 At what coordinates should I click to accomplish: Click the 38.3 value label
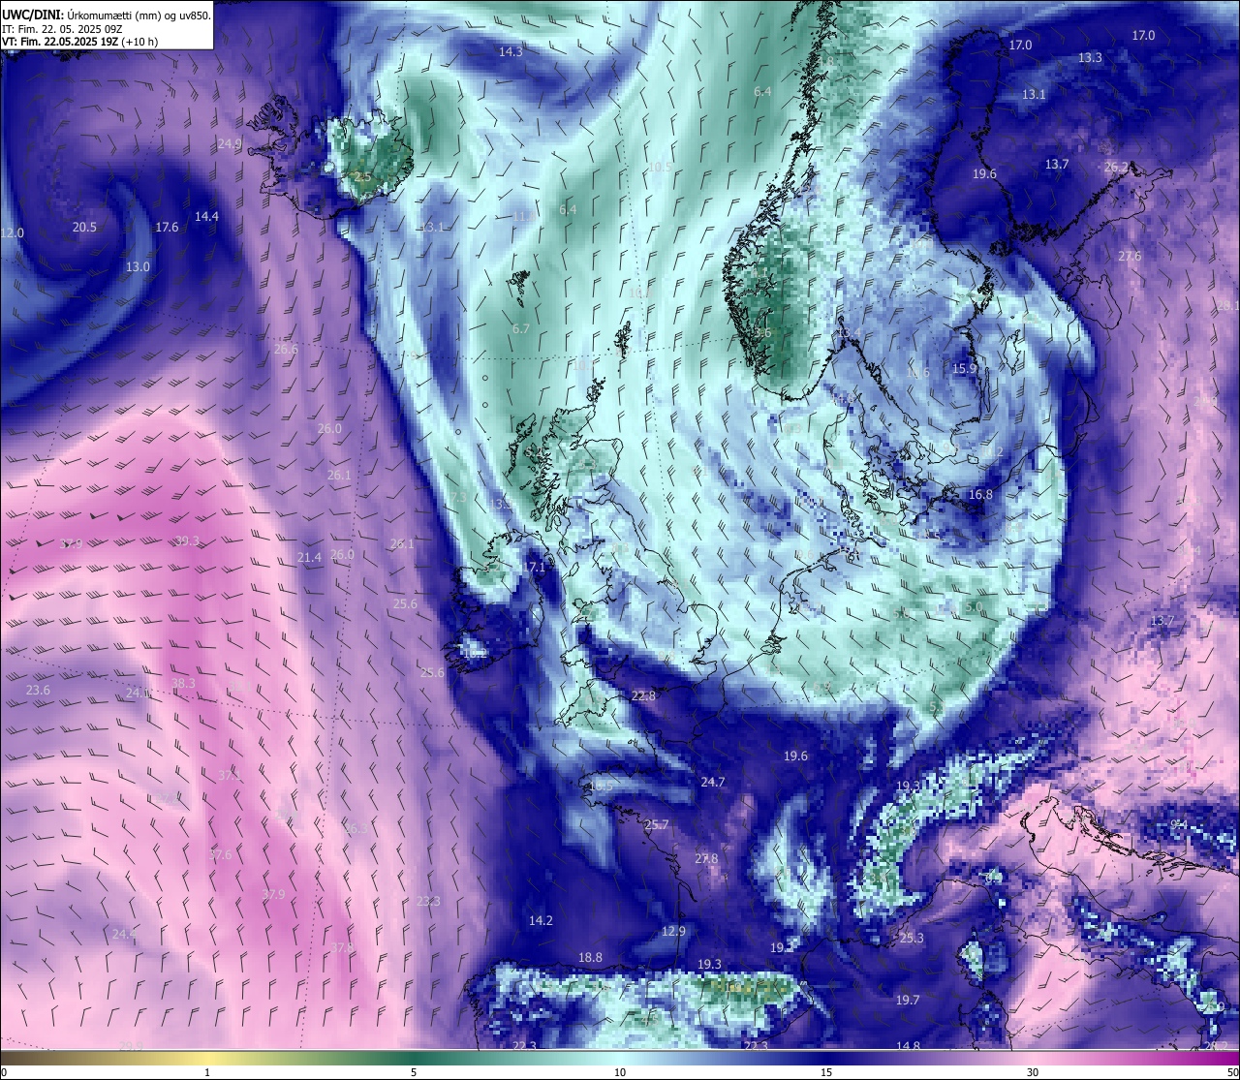(183, 684)
